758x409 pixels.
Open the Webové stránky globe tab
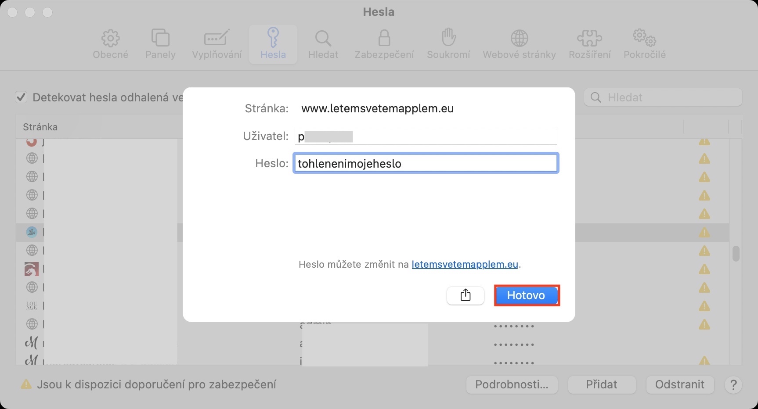519,44
